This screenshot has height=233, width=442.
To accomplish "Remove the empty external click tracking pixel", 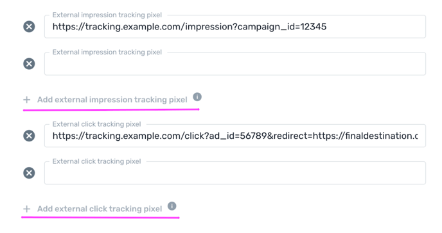I will 29,173.
